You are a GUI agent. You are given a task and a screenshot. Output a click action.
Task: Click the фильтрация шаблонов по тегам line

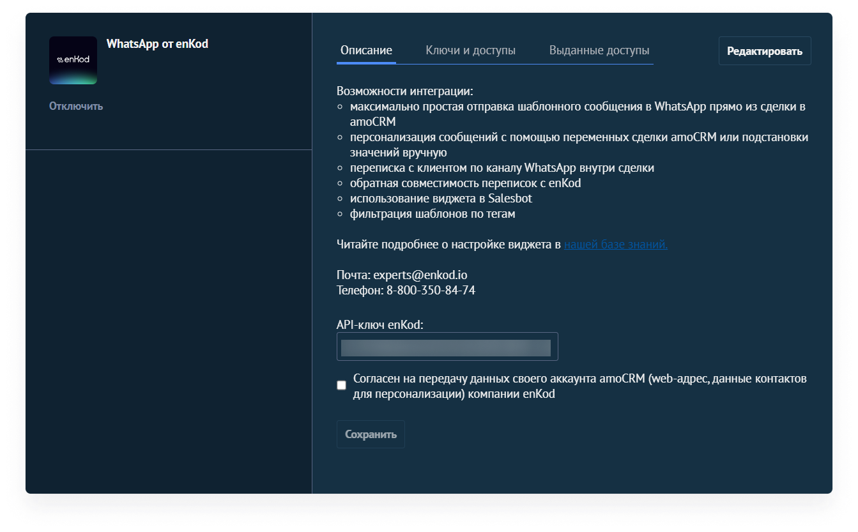(433, 214)
